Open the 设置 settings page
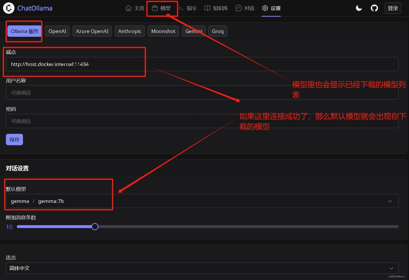 coord(271,8)
